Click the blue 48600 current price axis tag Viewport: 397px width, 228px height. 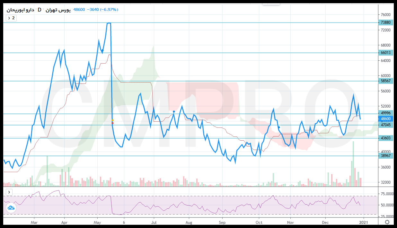click(385, 119)
